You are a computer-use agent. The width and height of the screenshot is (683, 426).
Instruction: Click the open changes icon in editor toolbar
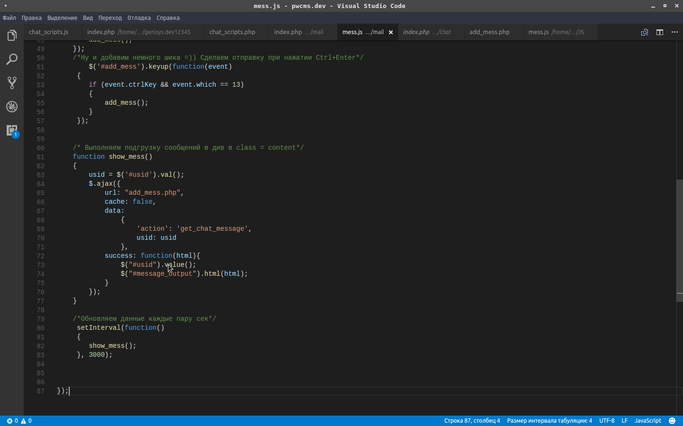[x=645, y=32]
